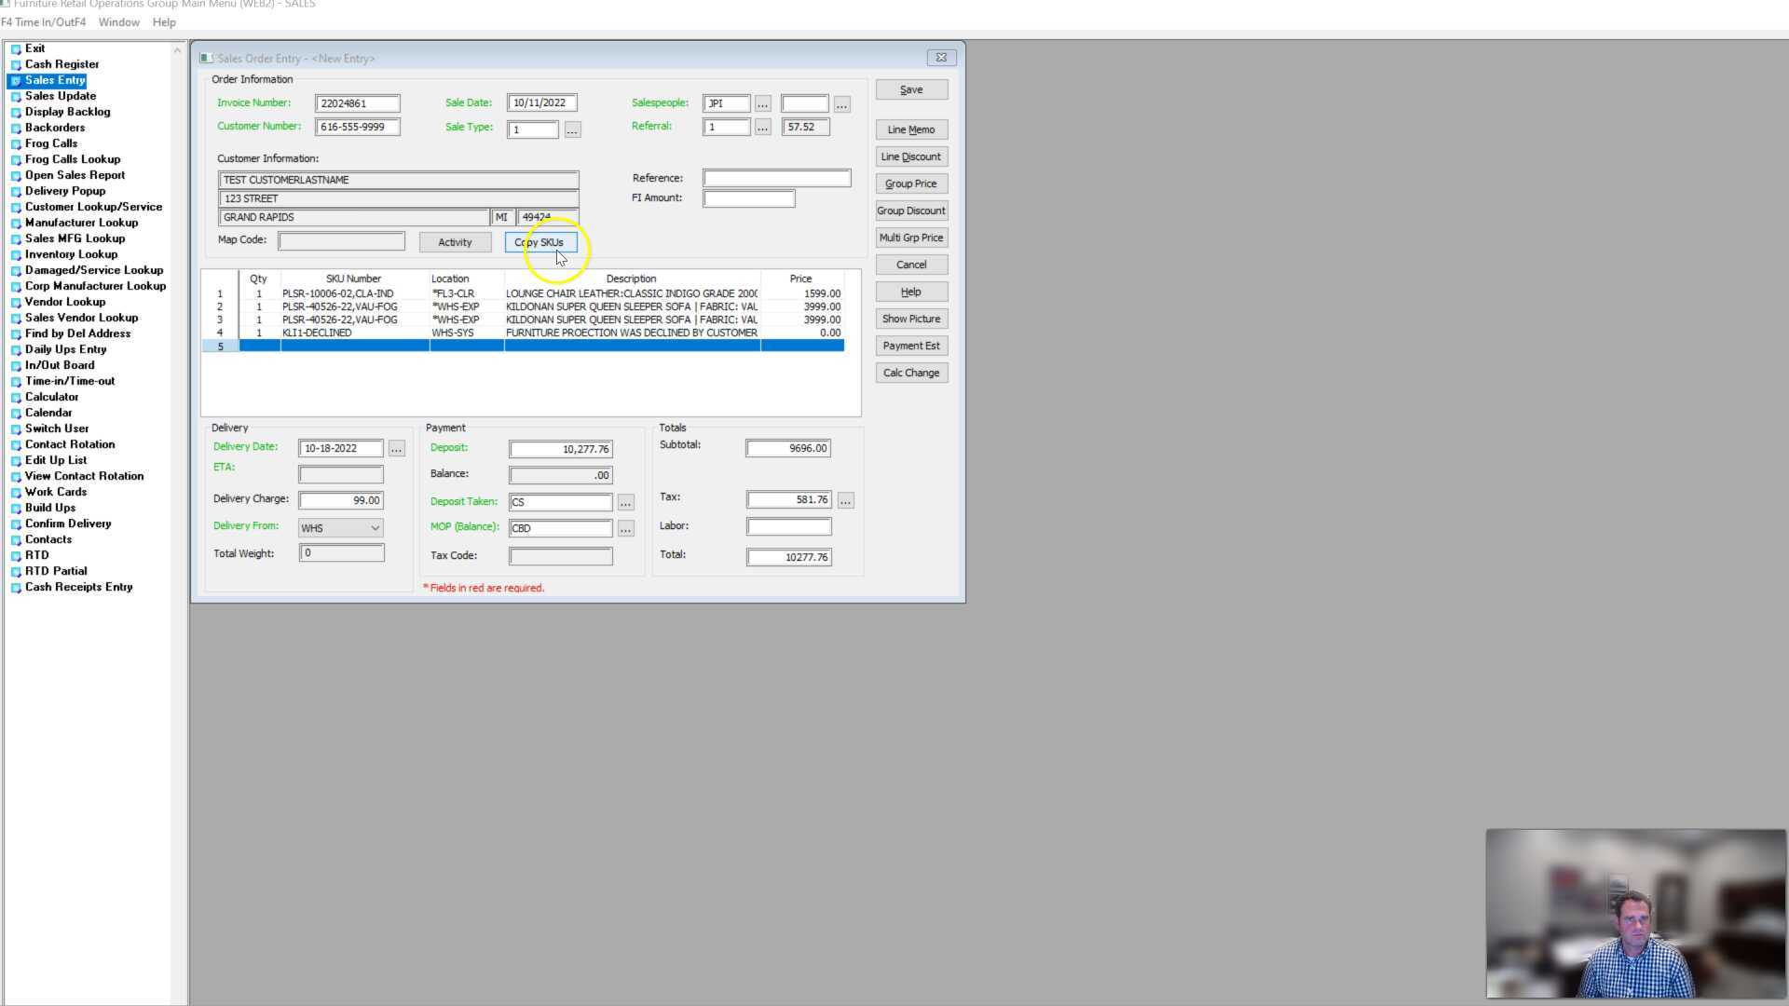Open Inventory Lookup
1789x1006 pixels.
coord(71,253)
